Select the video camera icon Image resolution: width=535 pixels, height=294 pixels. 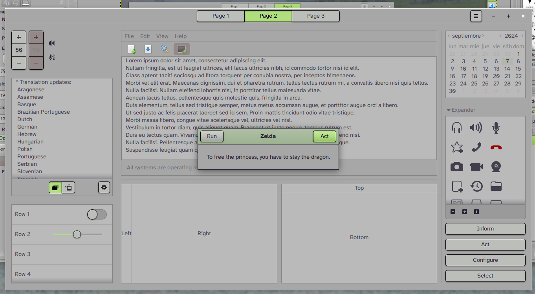[x=476, y=167]
